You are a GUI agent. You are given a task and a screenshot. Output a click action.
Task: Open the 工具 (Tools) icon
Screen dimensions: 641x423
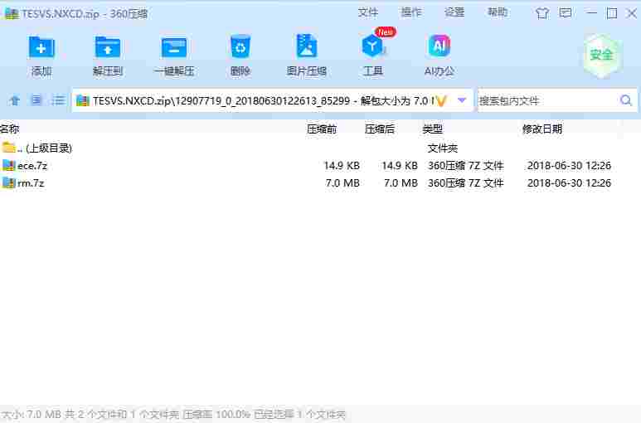coord(372,46)
